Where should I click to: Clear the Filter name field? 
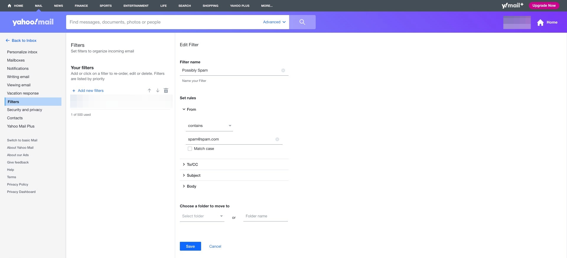point(283,70)
